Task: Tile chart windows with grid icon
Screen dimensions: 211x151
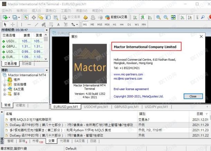Action: coord(173,17)
